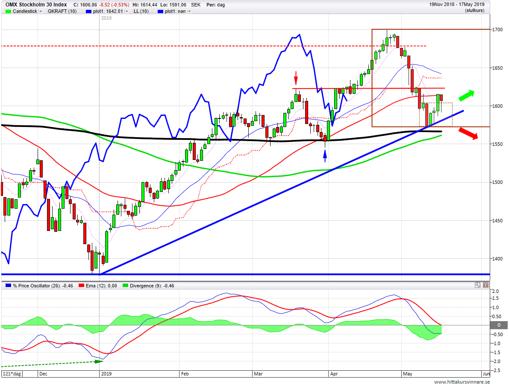Click the 1550 price axis label
509x384 pixels.
tap(497, 144)
